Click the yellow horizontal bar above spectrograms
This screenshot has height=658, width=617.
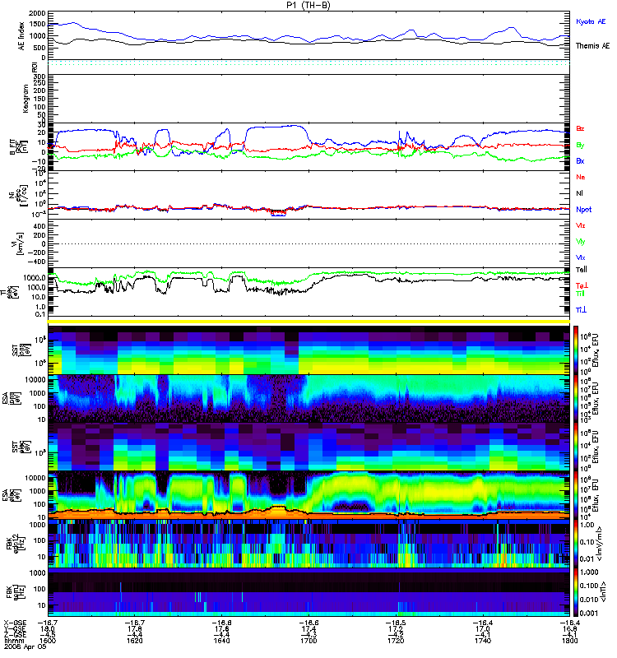(309, 322)
